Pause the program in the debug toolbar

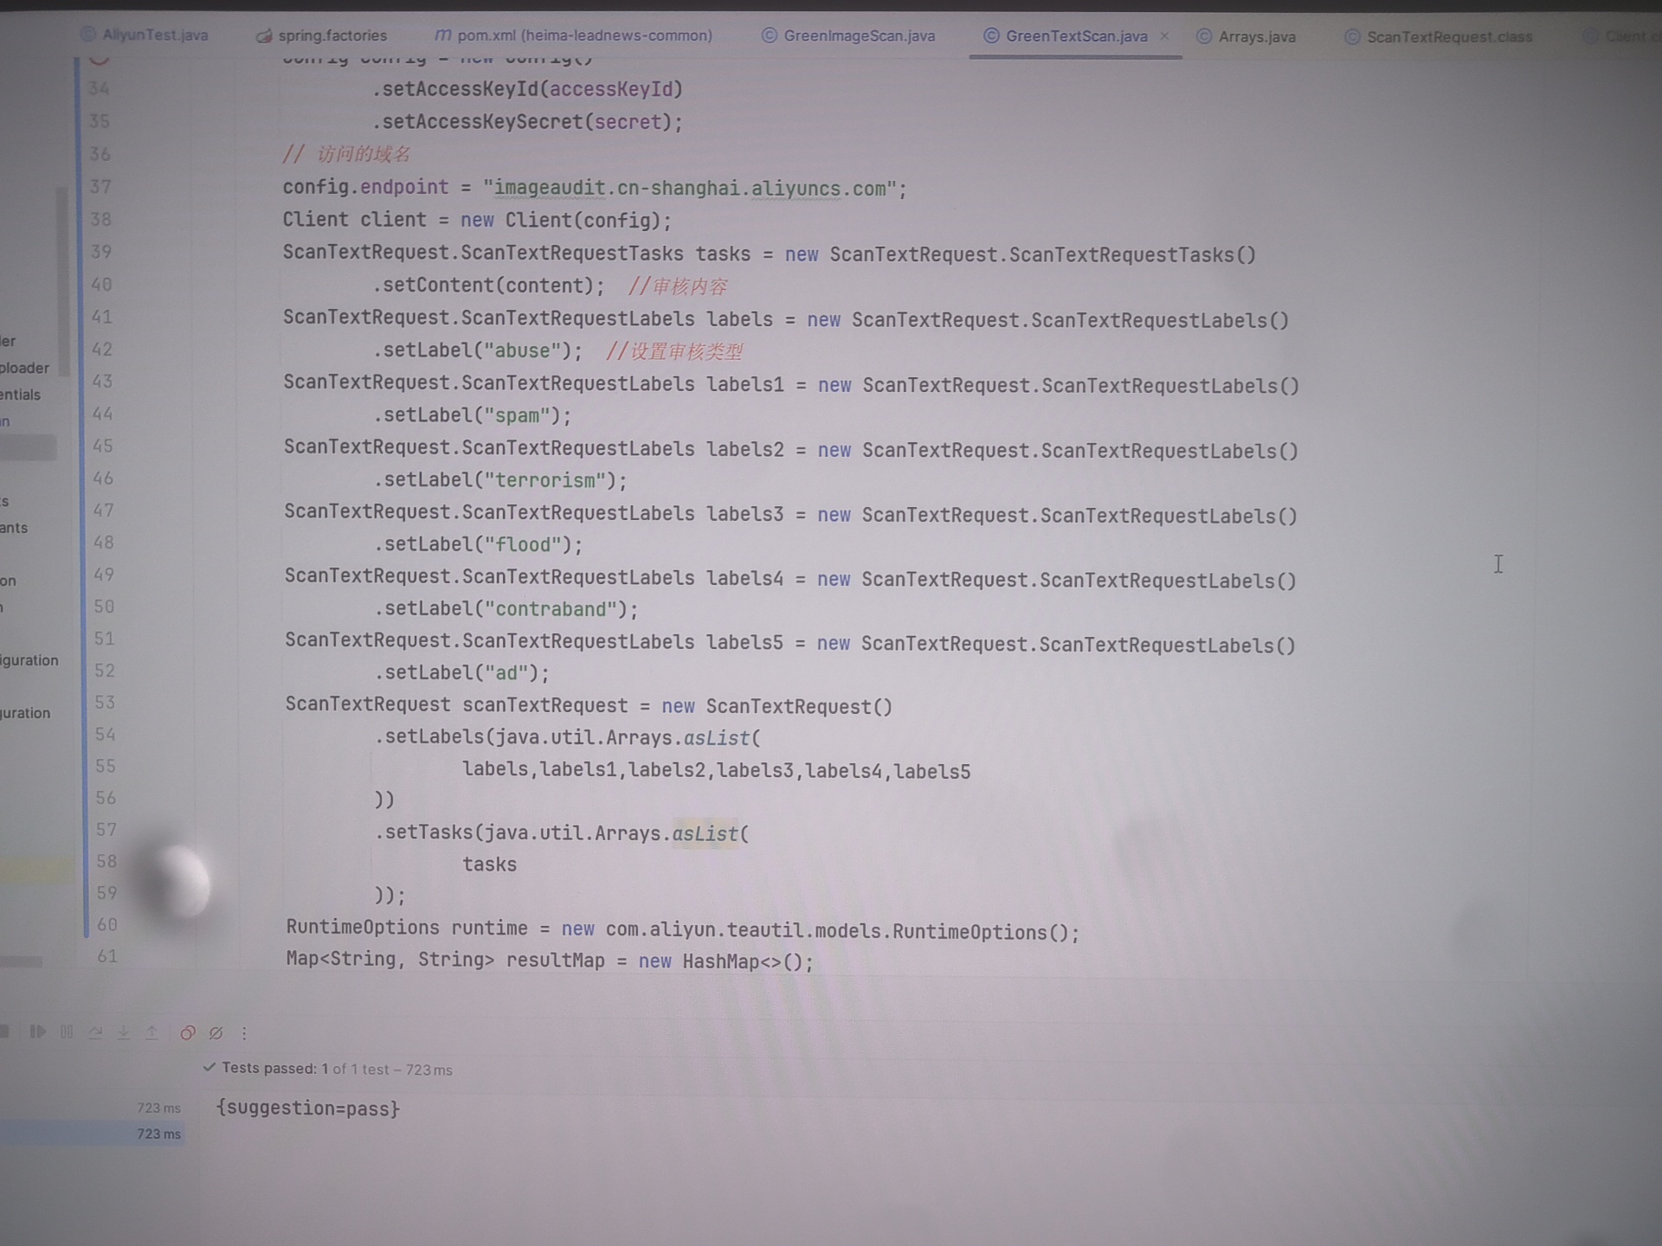click(67, 1031)
